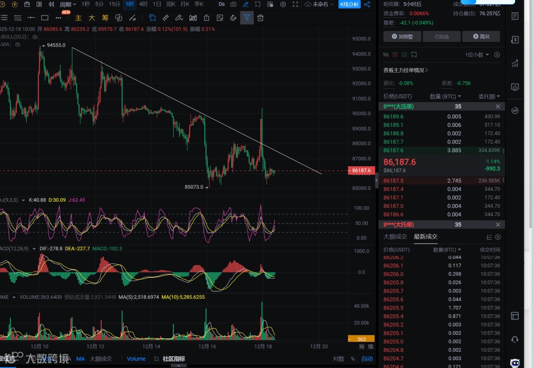
Task: Open the growth chart sidebar icon
Action: click(515, 63)
